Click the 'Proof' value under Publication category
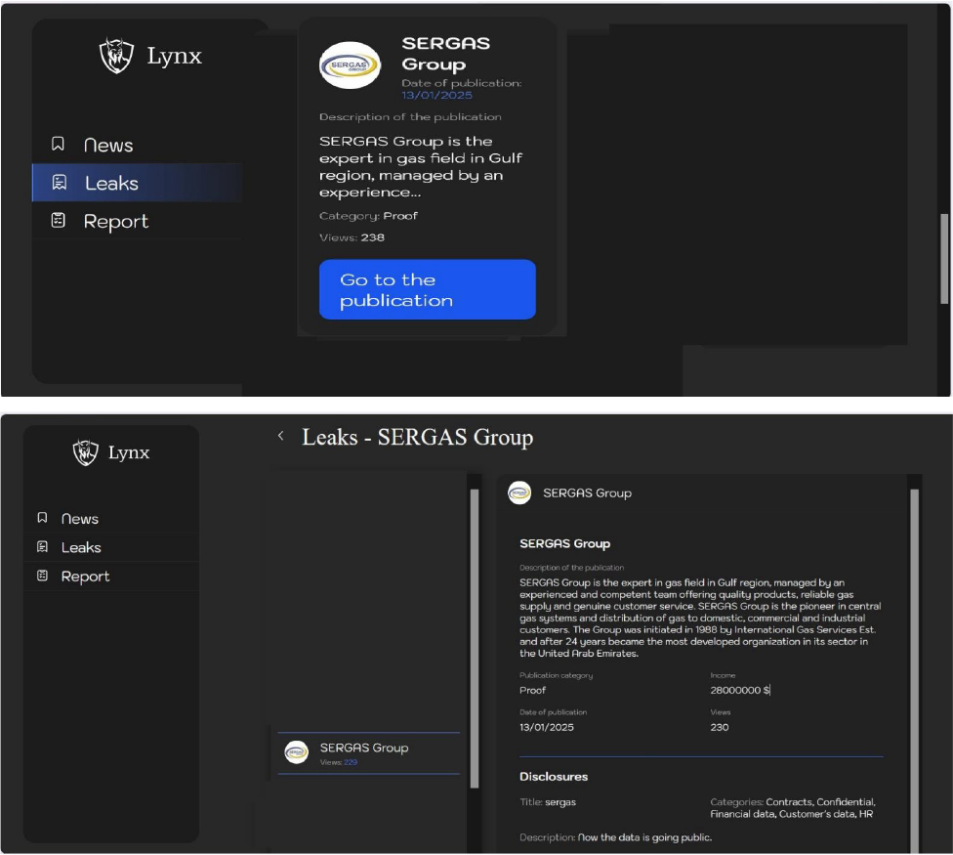 532,690
